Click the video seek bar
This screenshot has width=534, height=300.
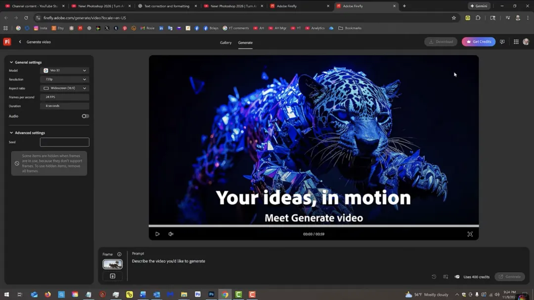coord(313,226)
